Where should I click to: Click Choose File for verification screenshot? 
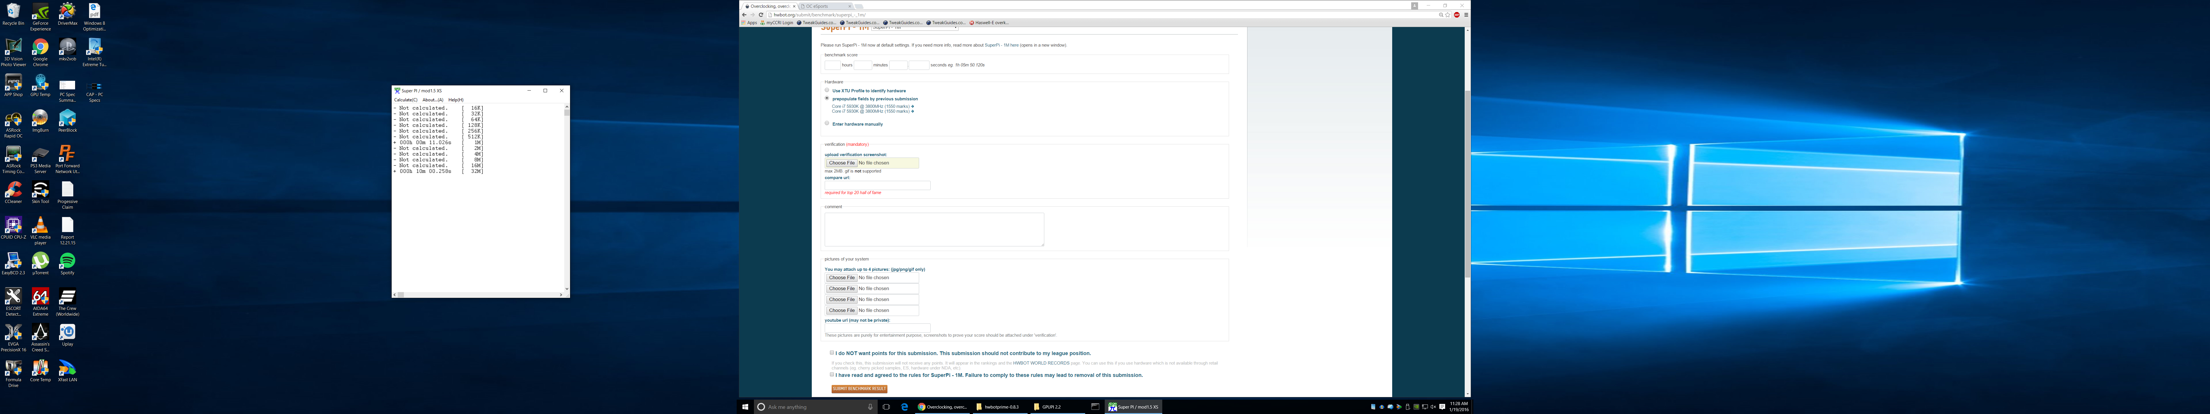(x=842, y=163)
